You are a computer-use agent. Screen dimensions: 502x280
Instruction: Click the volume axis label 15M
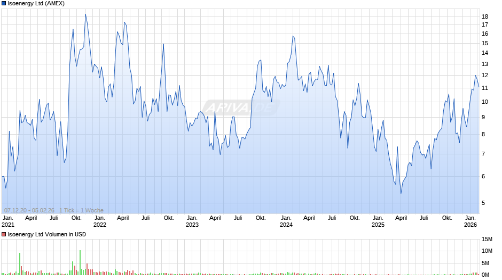coord(487,239)
